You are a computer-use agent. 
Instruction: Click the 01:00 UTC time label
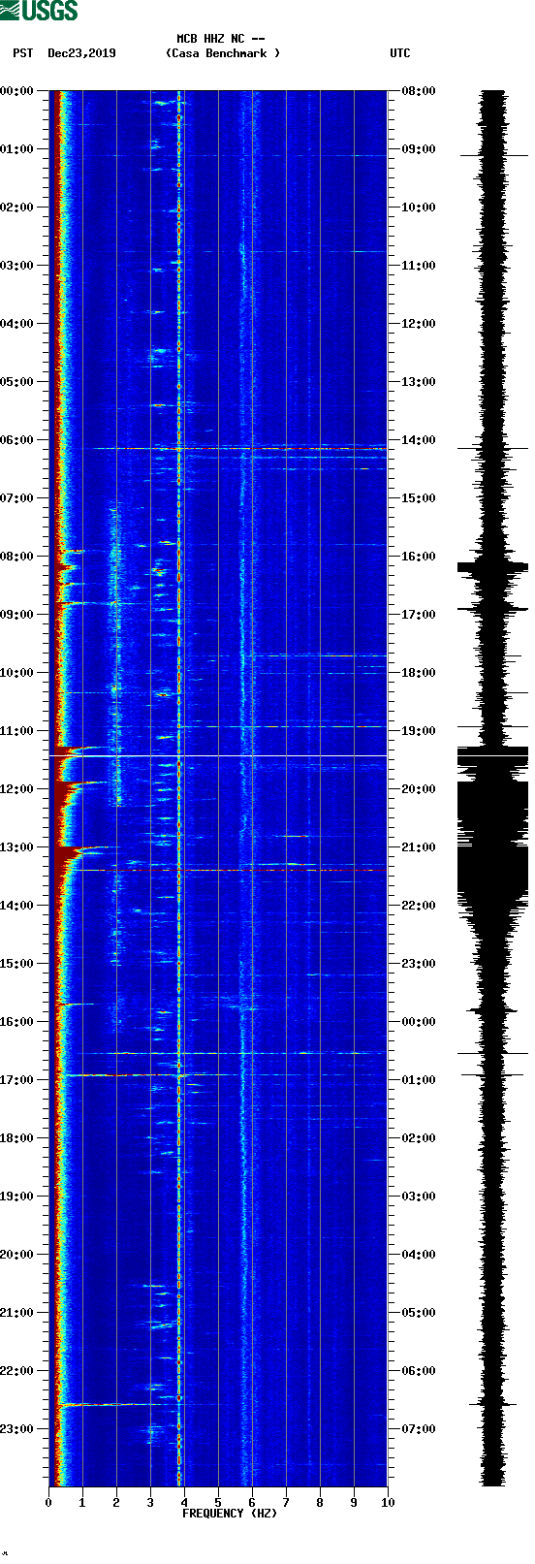pos(419,1080)
